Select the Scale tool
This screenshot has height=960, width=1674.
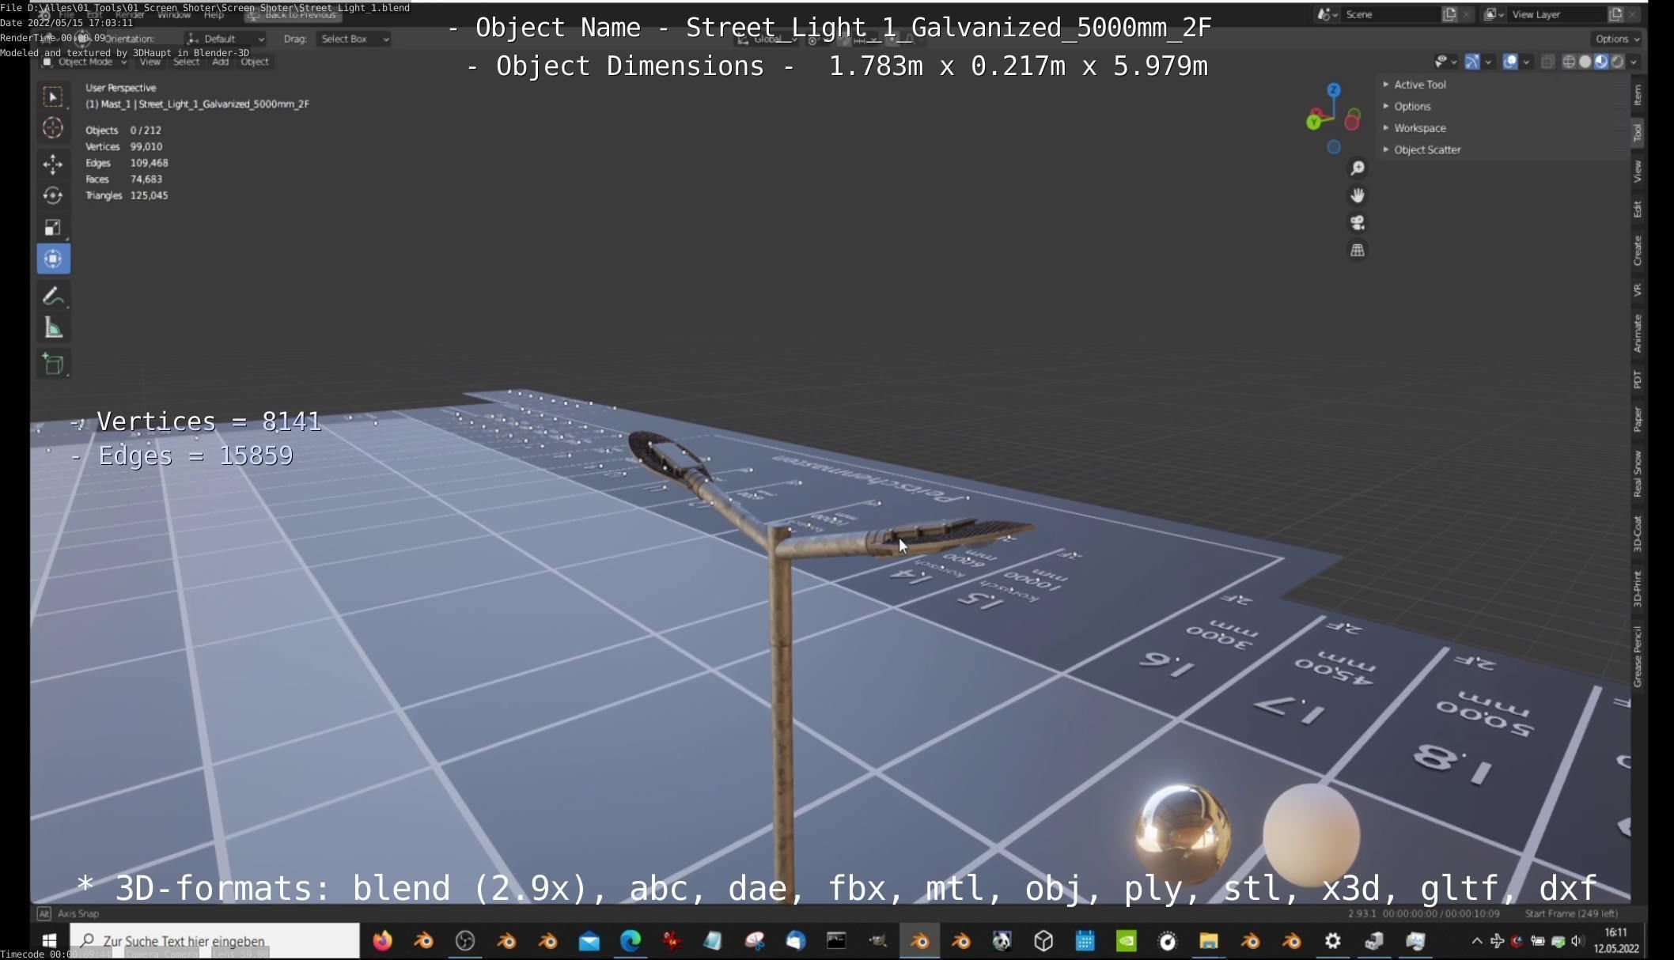(x=53, y=228)
